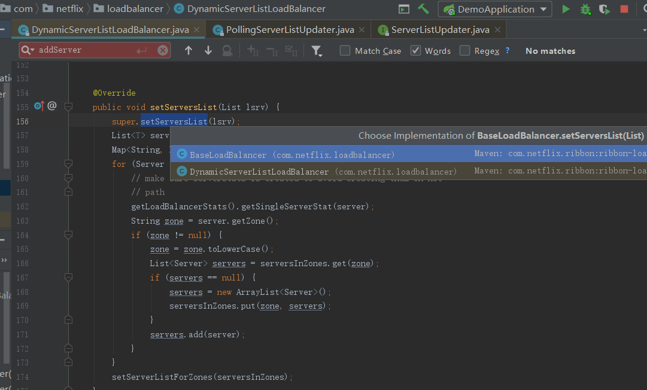Open the terminal-like window icon in toolbar
Viewport: 647px width, 390px height.
[404, 9]
